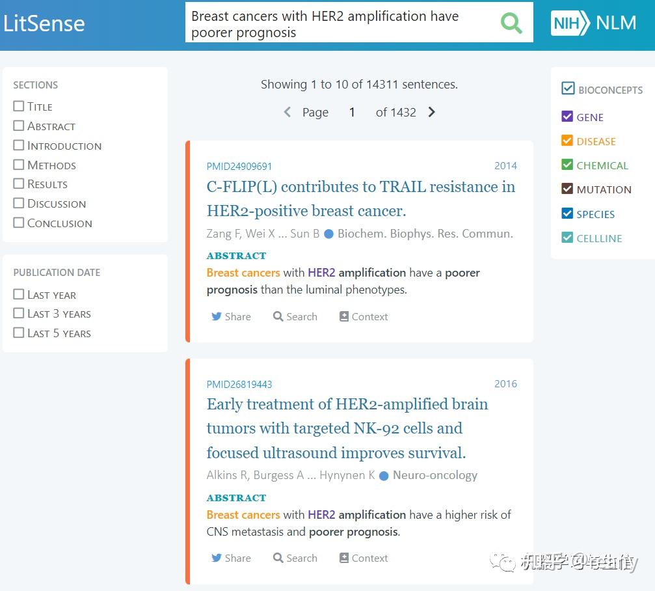This screenshot has height=591, width=655.
Task: Click the page number field
Action: click(352, 112)
